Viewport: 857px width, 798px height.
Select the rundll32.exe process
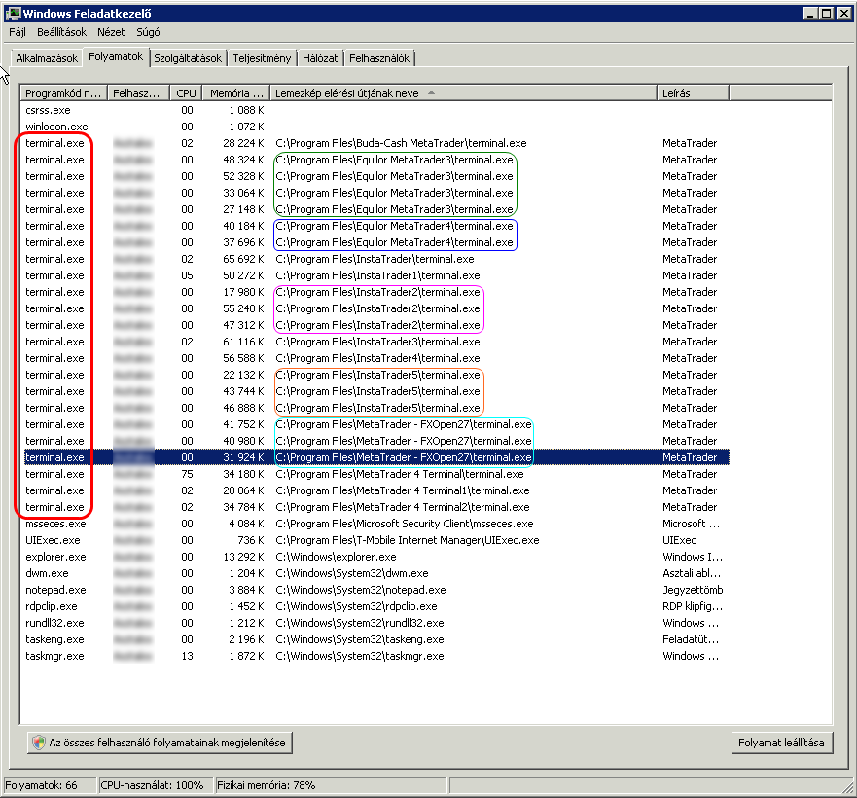pyautogui.click(x=376, y=623)
